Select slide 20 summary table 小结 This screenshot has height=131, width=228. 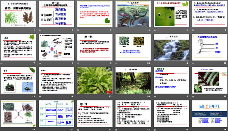[56, 113]
